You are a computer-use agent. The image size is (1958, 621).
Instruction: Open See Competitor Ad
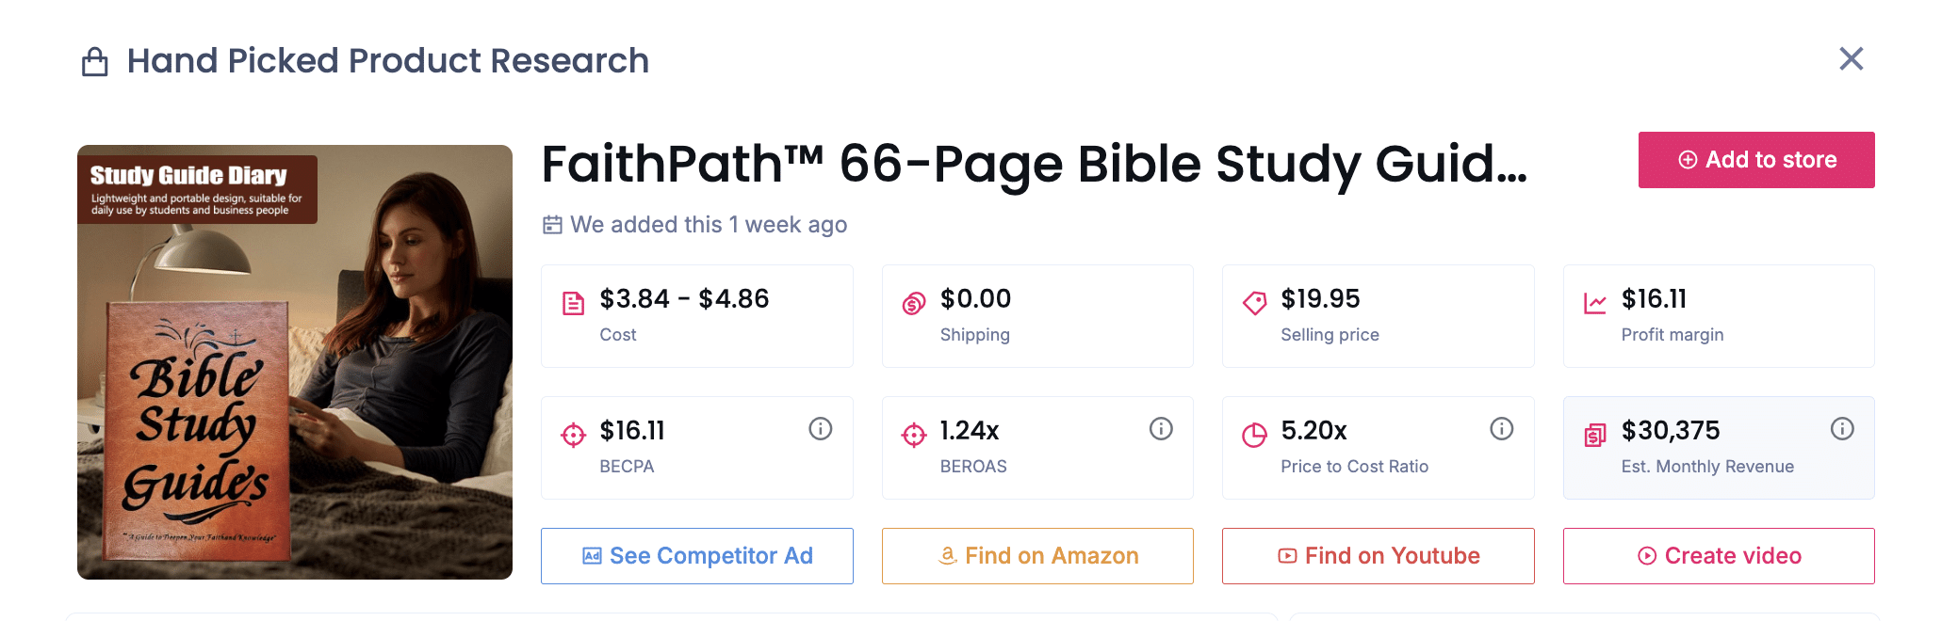697,556
